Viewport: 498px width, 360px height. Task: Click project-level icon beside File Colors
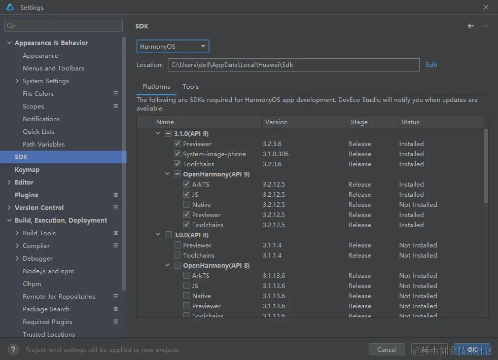[x=116, y=94]
